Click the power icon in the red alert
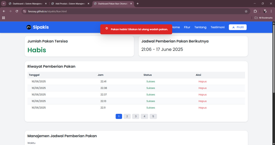This screenshot has height=145, width=275. pos(107,28)
